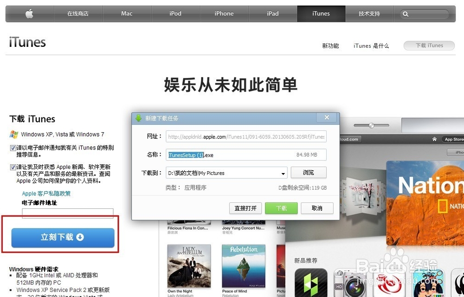Open the 技术支持 nav tab
Viewport: 464px width, 297px height.
369,13
